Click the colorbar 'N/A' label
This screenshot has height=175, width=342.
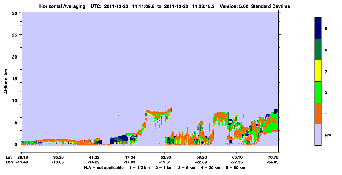[328, 135]
